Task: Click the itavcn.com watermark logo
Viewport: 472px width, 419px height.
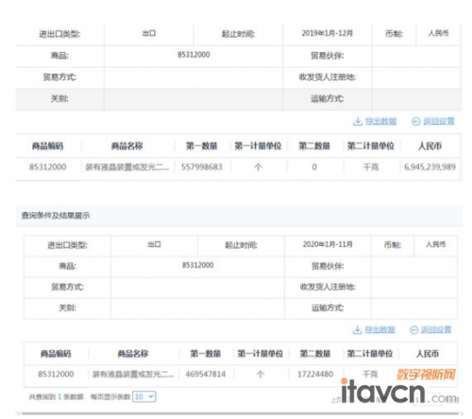Action: [x=399, y=388]
